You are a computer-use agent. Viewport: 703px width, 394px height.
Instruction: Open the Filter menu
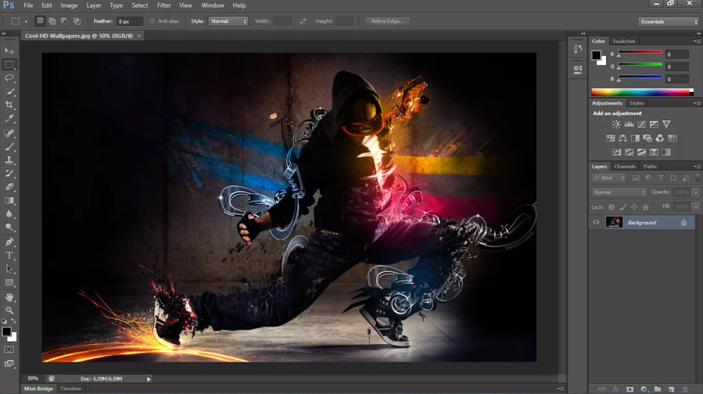click(164, 6)
